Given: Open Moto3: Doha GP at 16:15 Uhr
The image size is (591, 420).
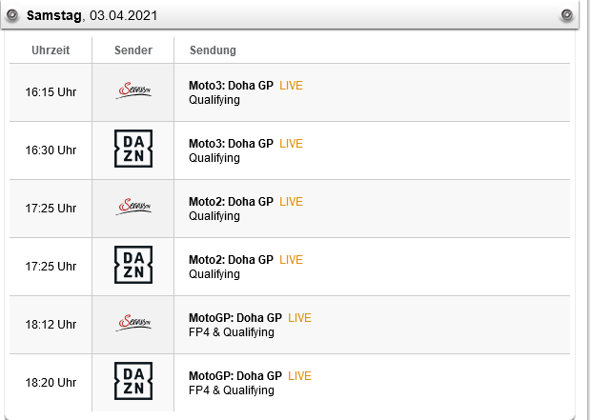Looking at the screenshot, I should click(231, 86).
